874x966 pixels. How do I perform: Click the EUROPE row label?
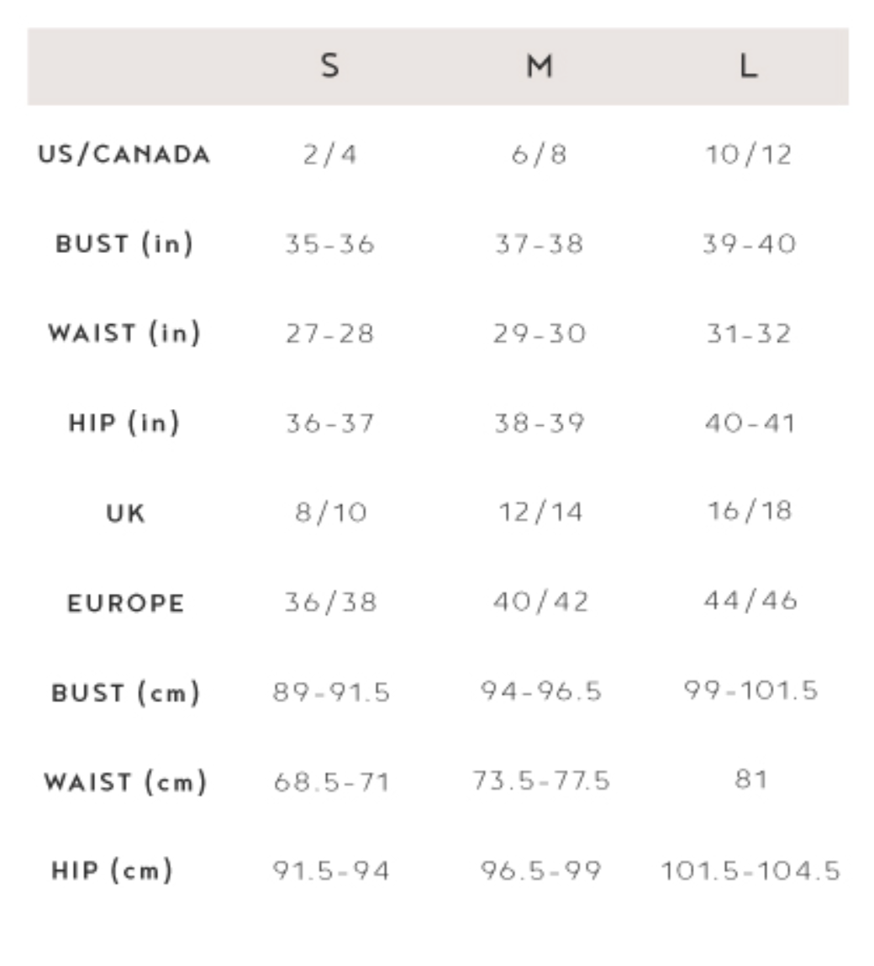point(125,603)
